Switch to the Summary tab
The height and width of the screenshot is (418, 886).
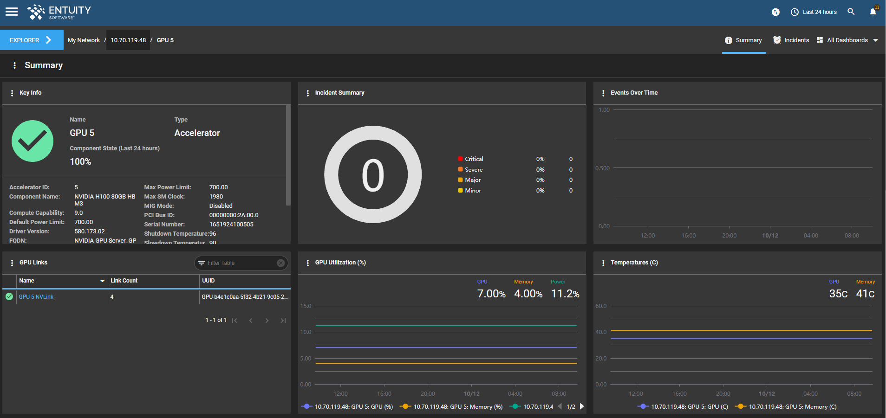tap(743, 40)
